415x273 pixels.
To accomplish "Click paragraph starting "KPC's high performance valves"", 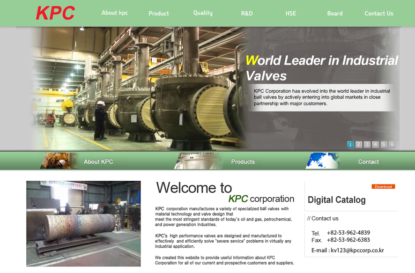I will [223, 241].
